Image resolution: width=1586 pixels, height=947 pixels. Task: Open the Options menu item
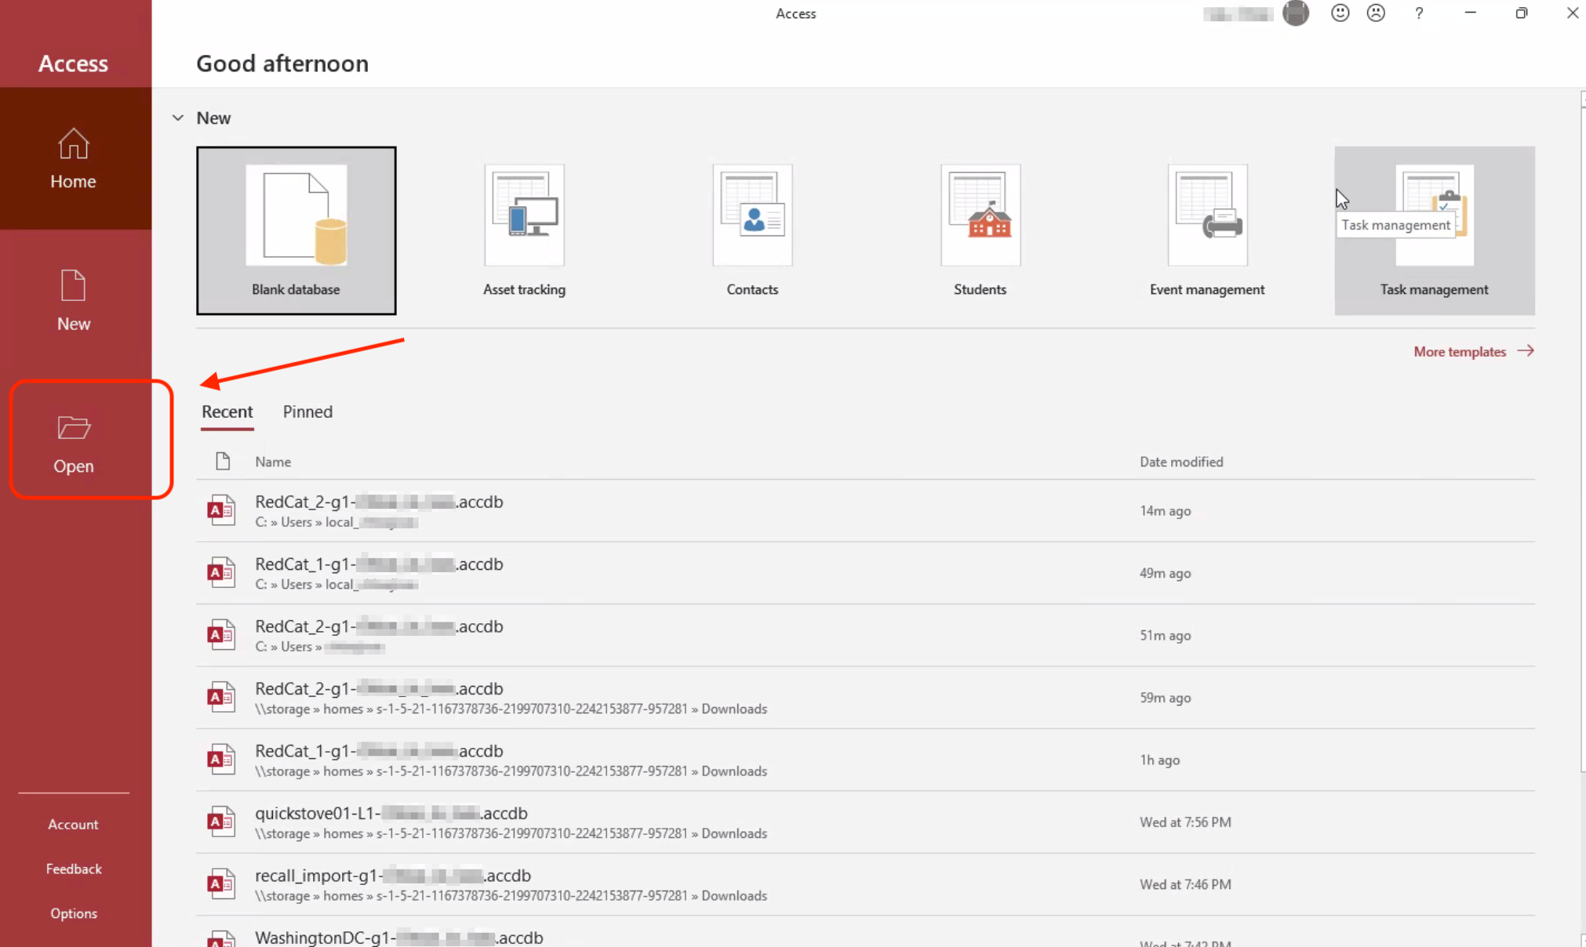73,913
